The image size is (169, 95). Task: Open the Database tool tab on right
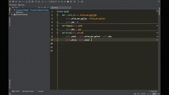coord(159,11)
